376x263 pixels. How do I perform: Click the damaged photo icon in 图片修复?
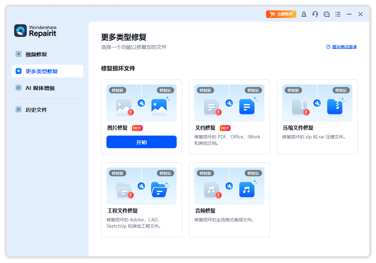125,107
